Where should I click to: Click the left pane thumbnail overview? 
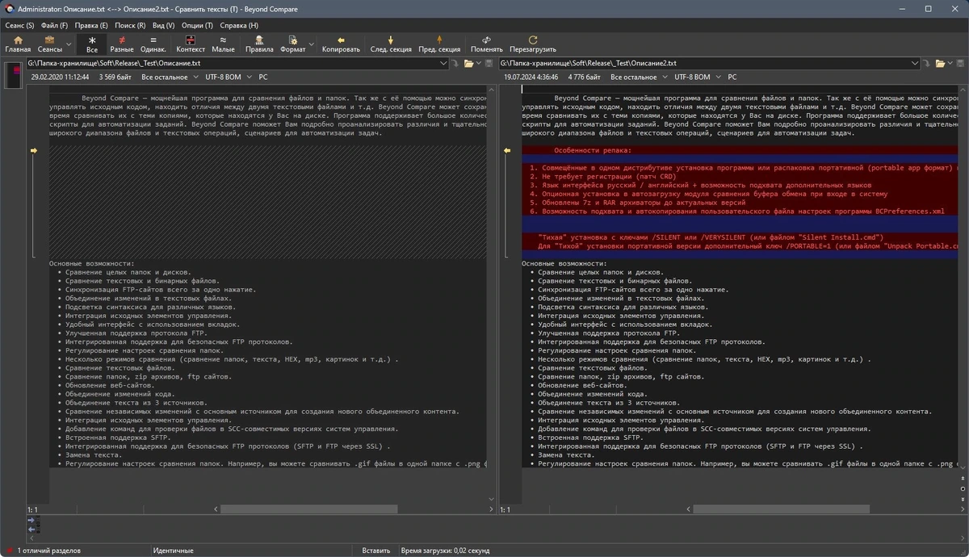(x=14, y=76)
